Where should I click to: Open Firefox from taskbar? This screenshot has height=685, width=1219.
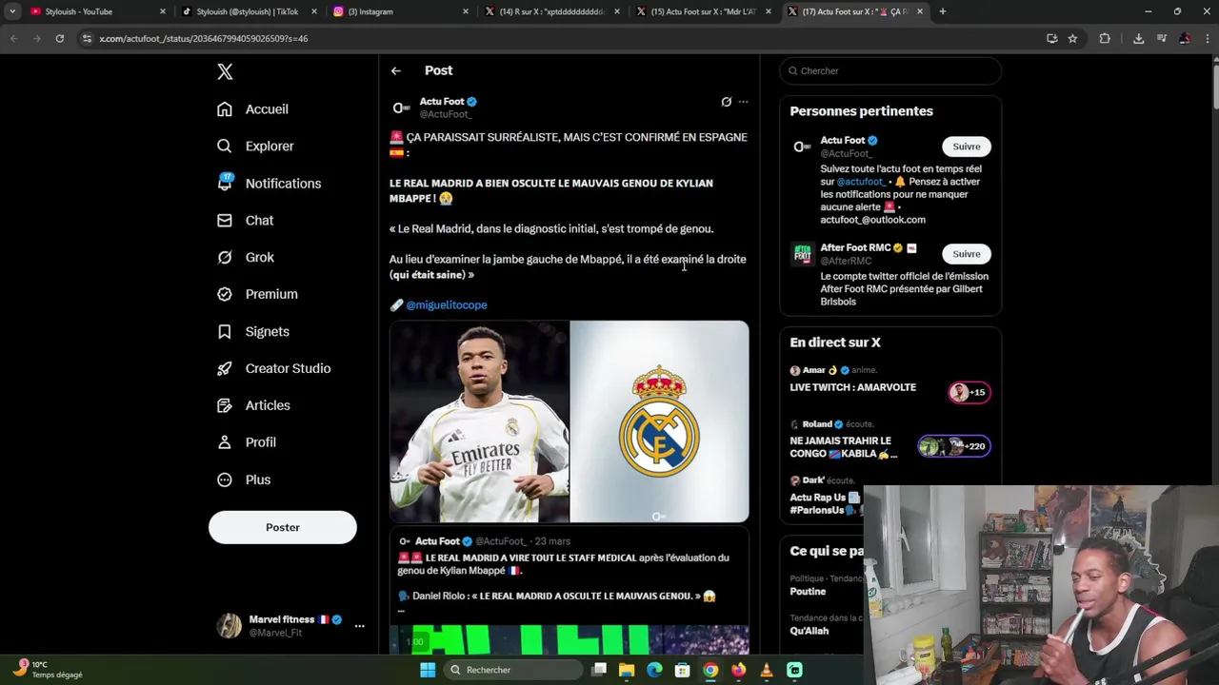pyautogui.click(x=738, y=670)
